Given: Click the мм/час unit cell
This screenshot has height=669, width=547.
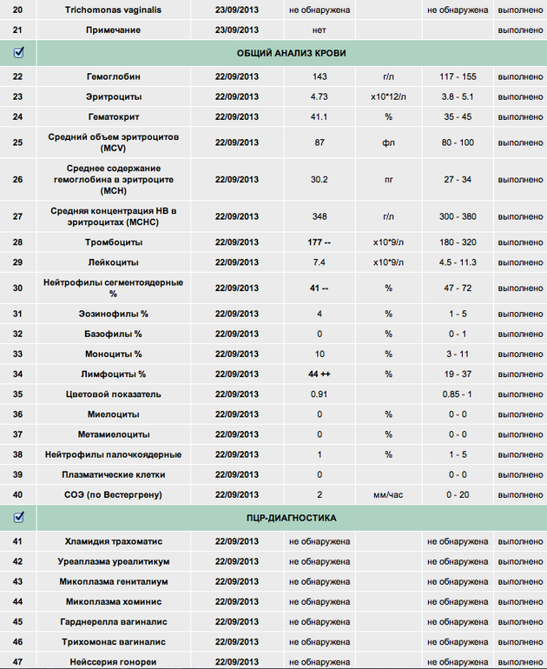Looking at the screenshot, I should [388, 495].
